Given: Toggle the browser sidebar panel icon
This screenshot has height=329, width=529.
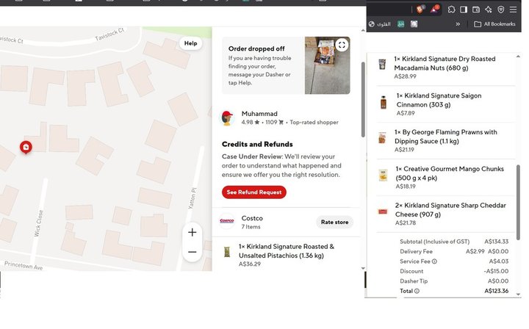Looking at the screenshot, I should (464, 10).
